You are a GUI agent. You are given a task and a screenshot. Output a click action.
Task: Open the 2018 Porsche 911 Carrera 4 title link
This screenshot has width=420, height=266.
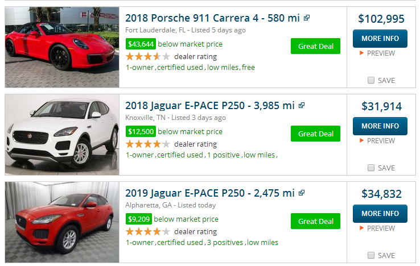point(212,18)
